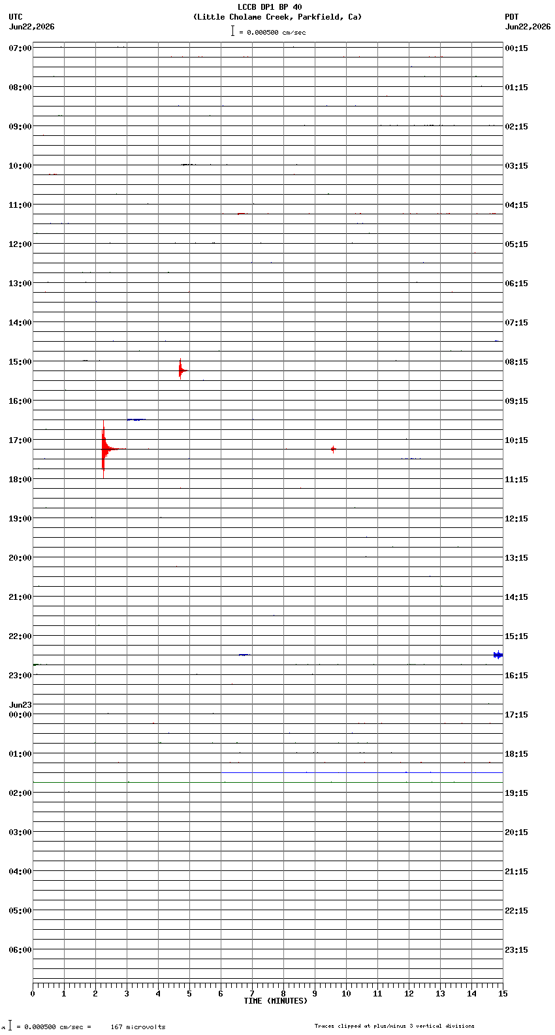Click the 'Traces clipped at plus/minus 3 vertical divisions' note
The width and height of the screenshot is (555, 1035).
(x=394, y=1026)
